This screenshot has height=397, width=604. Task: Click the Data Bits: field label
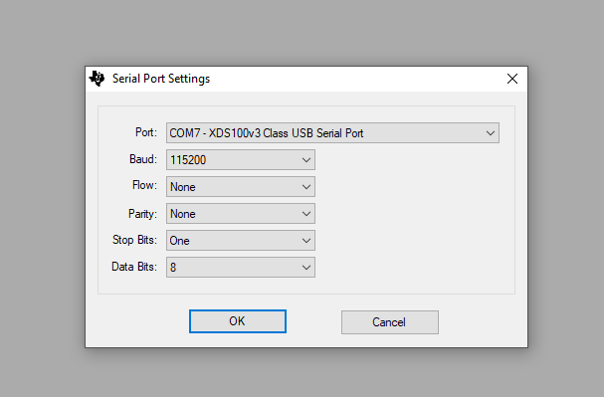tap(134, 267)
